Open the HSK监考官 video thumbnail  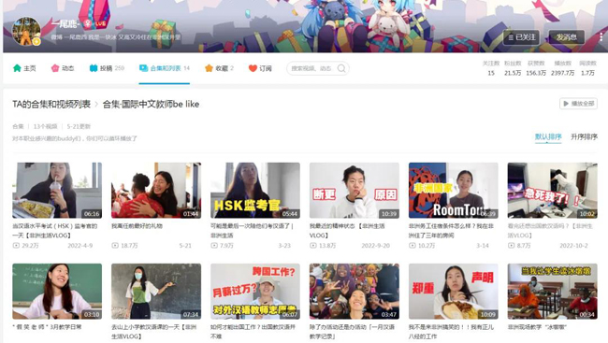(255, 191)
